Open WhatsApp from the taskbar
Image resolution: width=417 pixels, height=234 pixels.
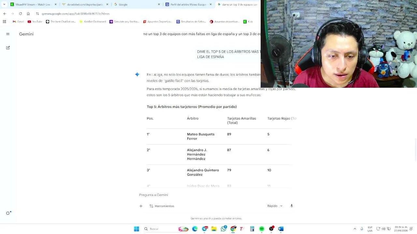click(x=224, y=229)
